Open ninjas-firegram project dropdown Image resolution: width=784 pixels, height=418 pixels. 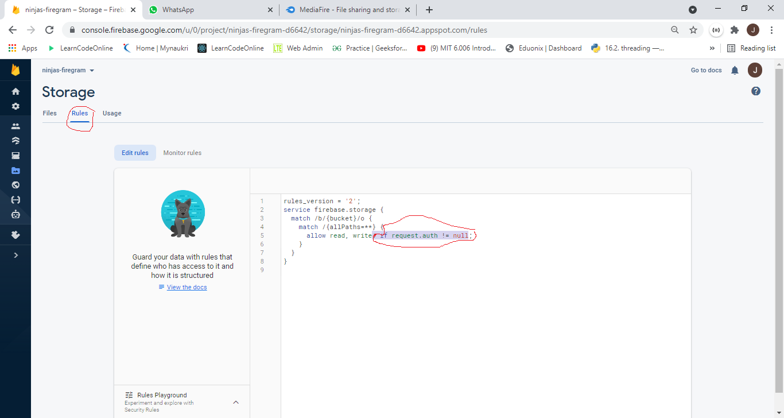click(68, 70)
